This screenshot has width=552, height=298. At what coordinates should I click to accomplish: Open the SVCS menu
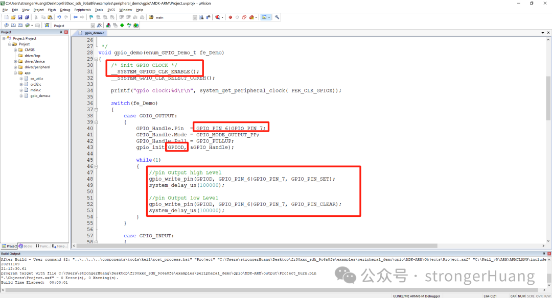coord(111,10)
